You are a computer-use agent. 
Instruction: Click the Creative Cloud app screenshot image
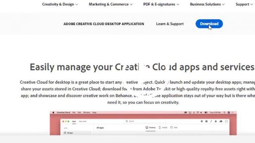pos(143,123)
